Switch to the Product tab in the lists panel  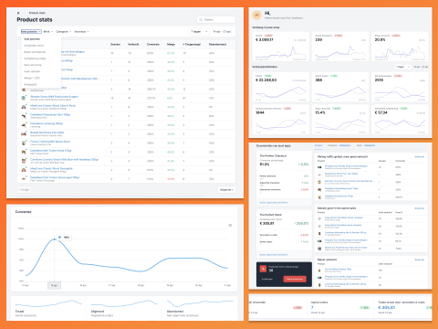(318, 145)
